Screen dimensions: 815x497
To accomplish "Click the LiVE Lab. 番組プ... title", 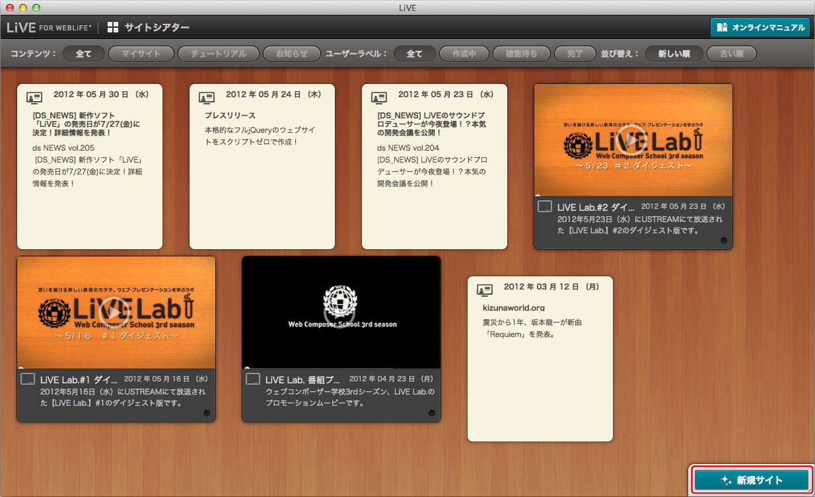I will 303,379.
